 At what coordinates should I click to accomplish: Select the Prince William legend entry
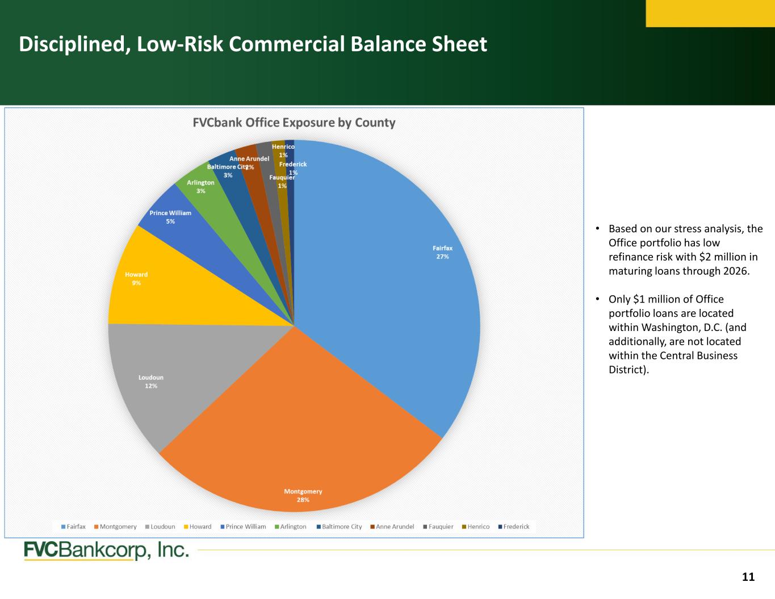point(243,527)
